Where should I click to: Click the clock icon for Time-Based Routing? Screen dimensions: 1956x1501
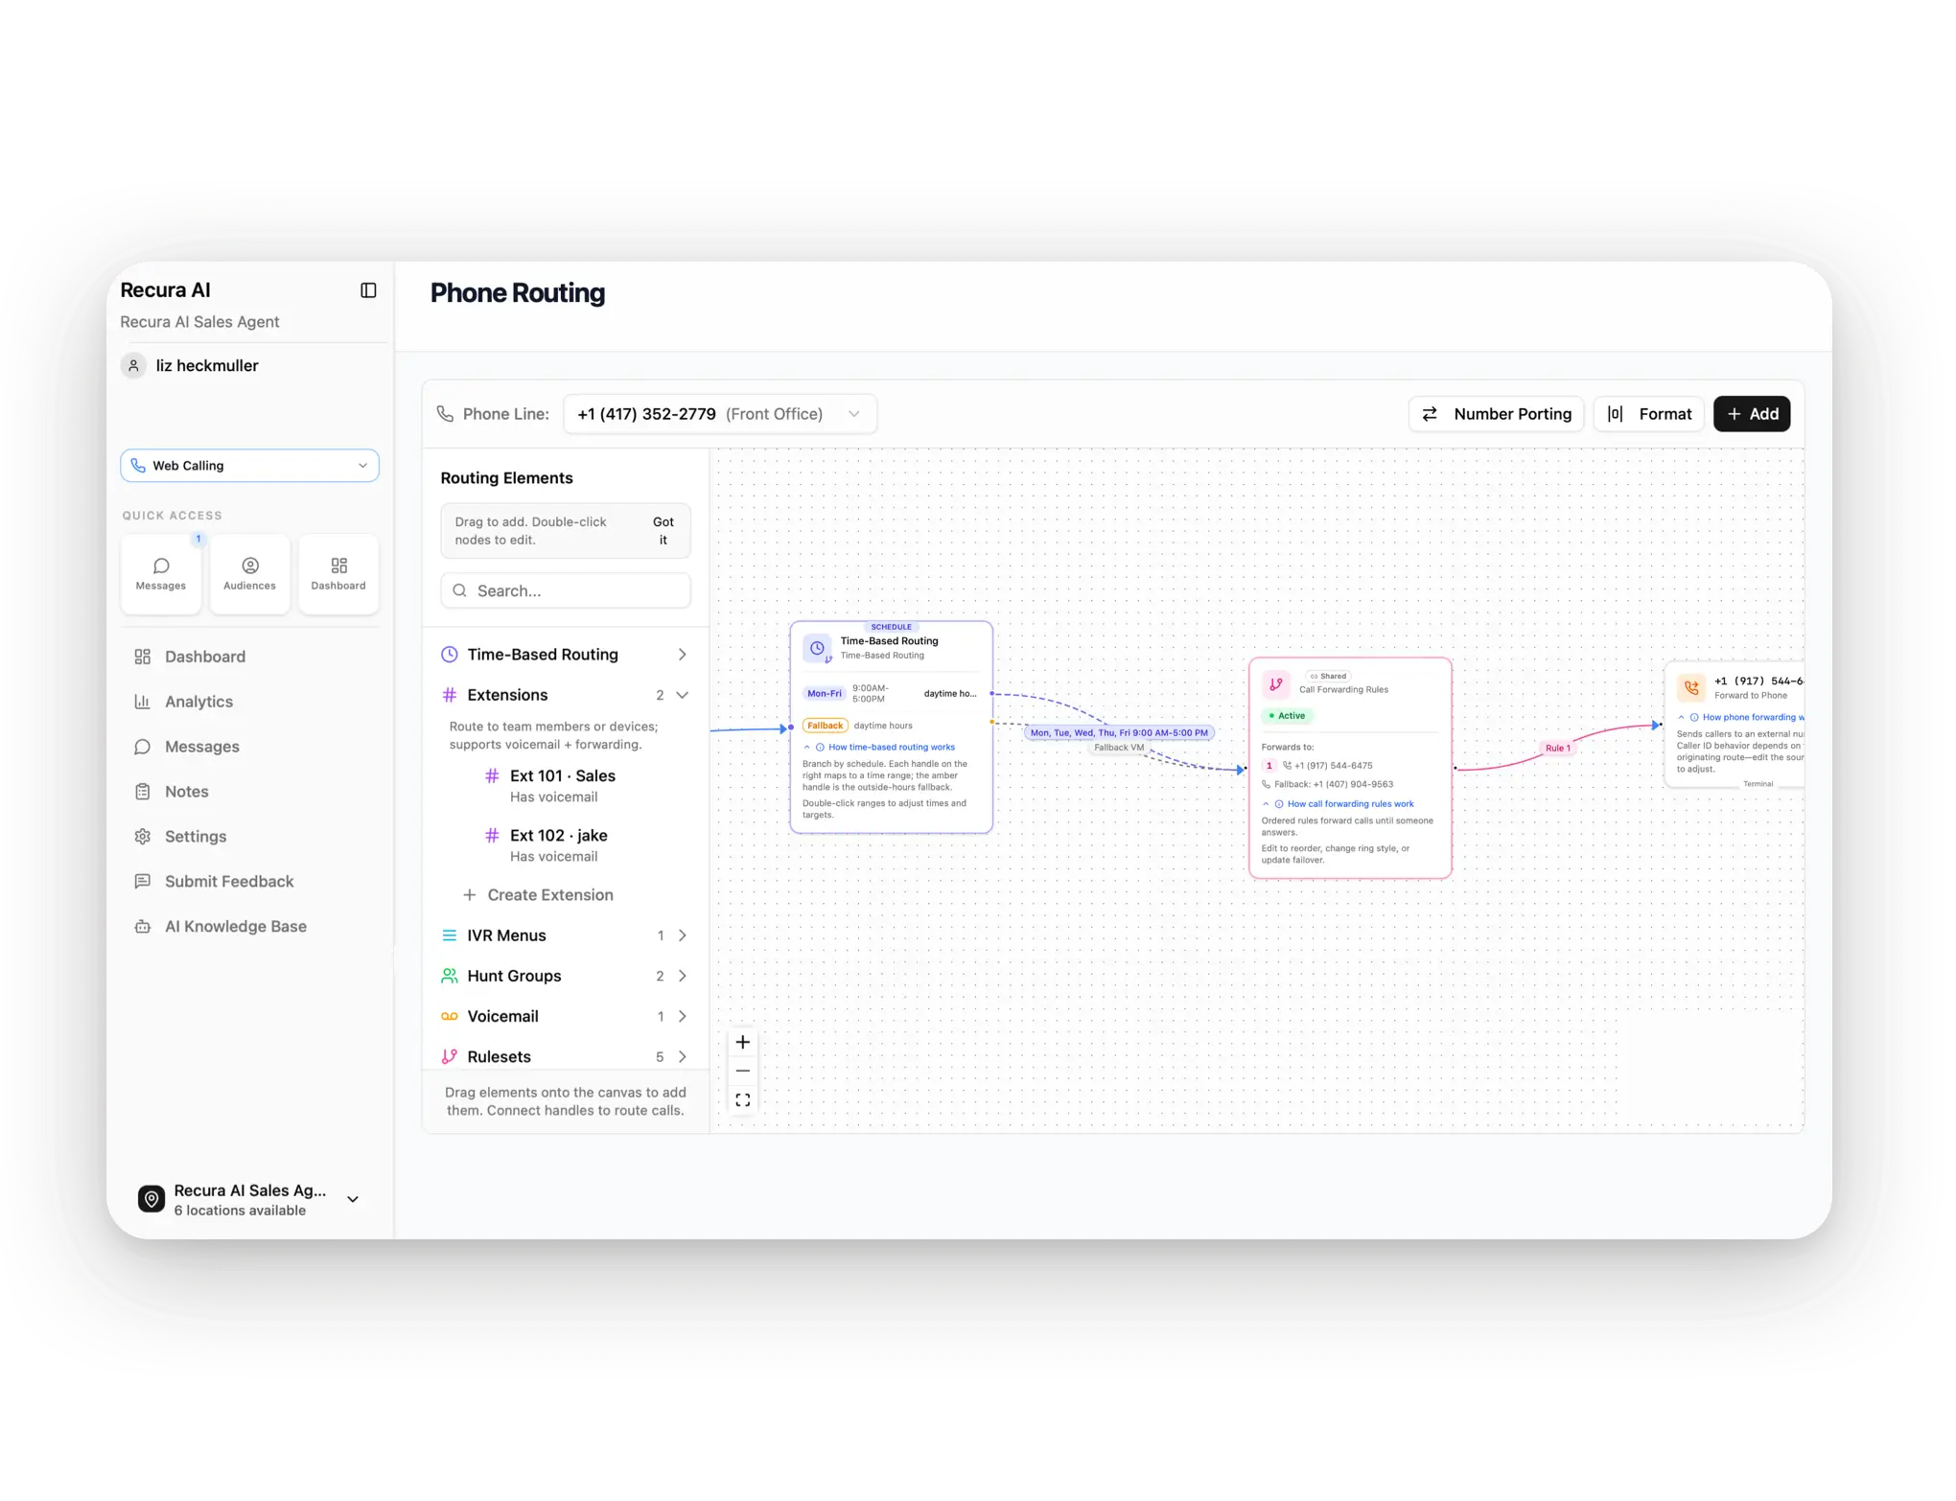(x=449, y=655)
